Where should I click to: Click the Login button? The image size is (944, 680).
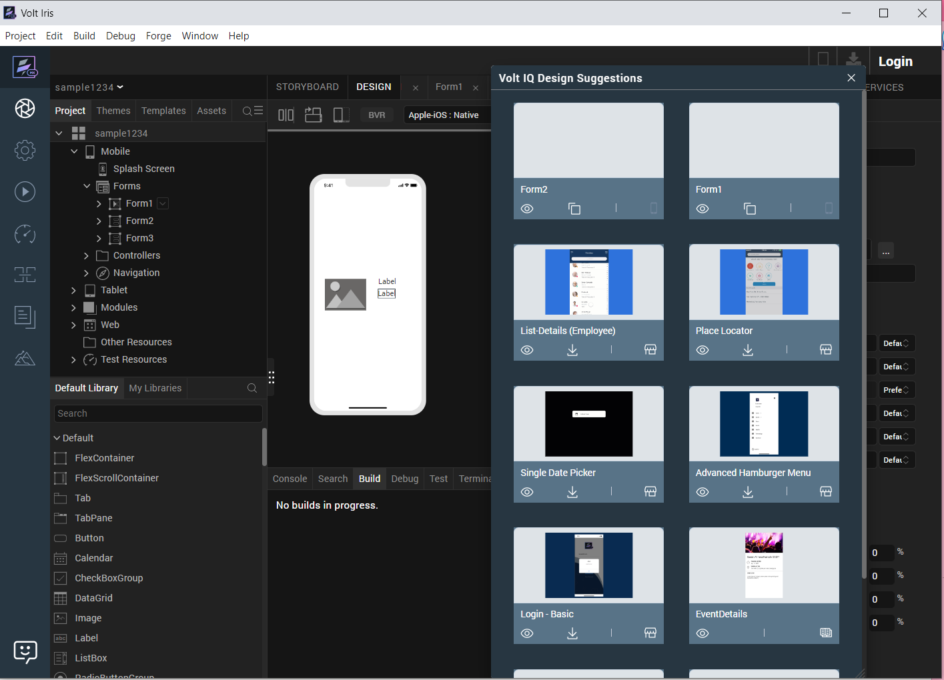(895, 61)
